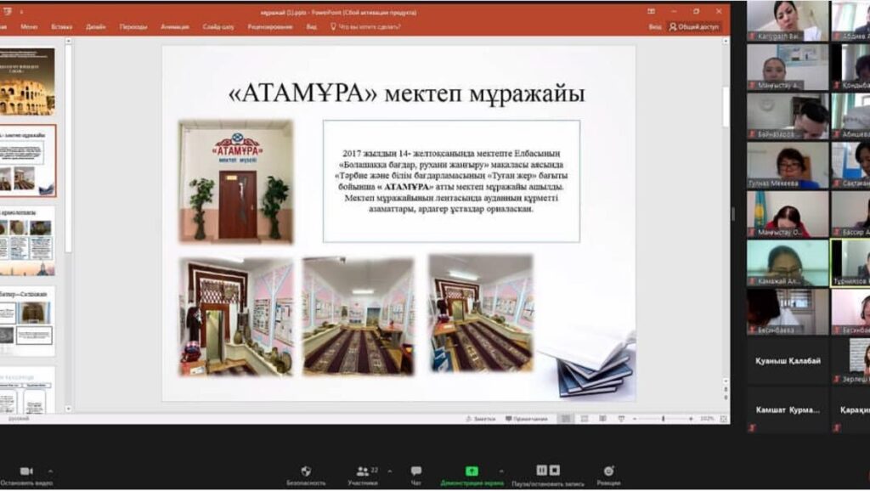The image size is (870, 491).
Task: Click the Общий доступ share button
Action: tap(694, 26)
